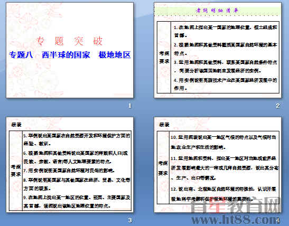Viewport: 289px width, 226px height.
Task: Click slide number 3 label
Action: [x=130, y=220]
